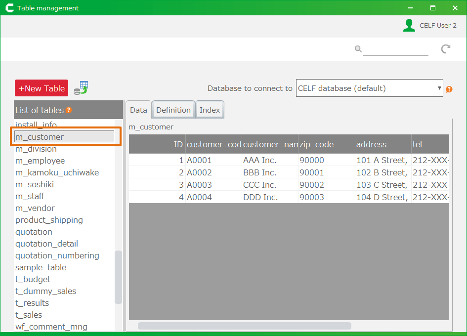Click the zip_code column header
This screenshot has height=336, width=467.
[316, 144]
